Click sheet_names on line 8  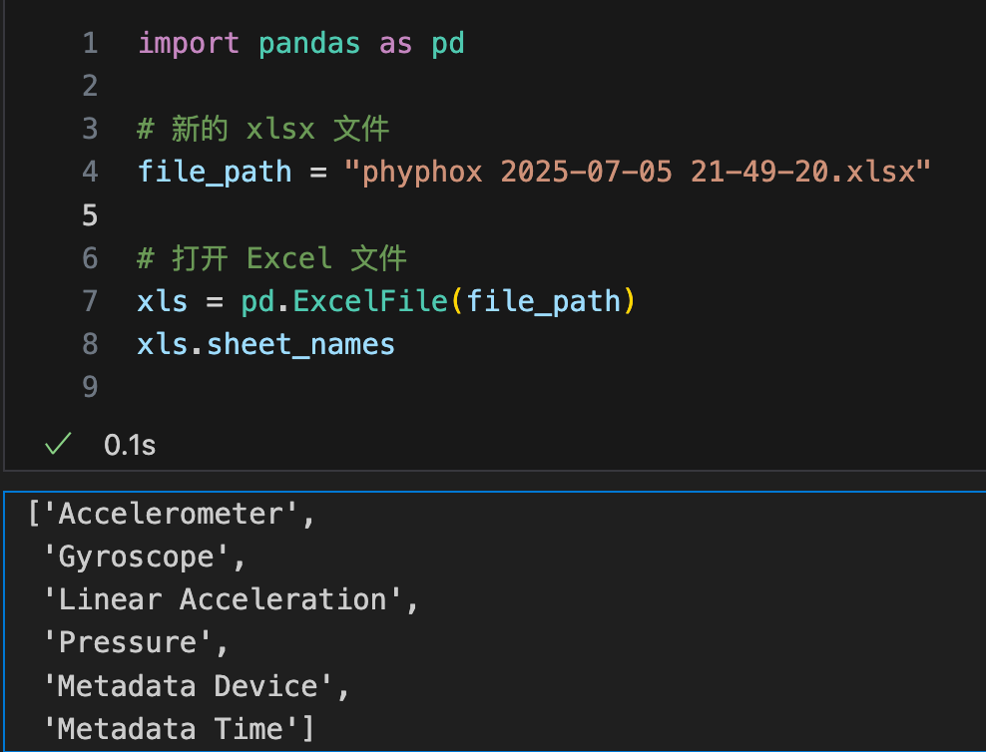[301, 344]
